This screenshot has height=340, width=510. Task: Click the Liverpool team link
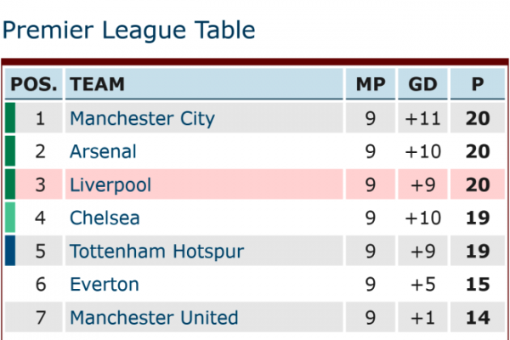tap(110, 184)
